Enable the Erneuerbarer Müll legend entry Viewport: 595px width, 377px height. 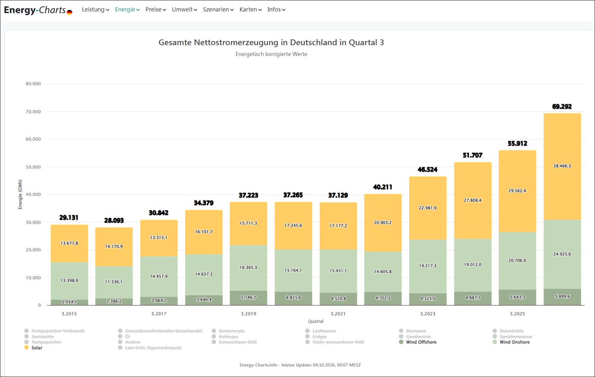point(234,342)
